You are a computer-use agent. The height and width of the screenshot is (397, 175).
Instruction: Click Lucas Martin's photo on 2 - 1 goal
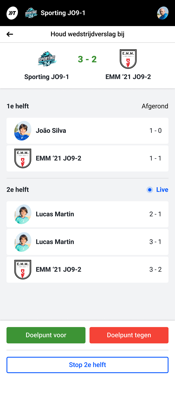(x=23, y=214)
